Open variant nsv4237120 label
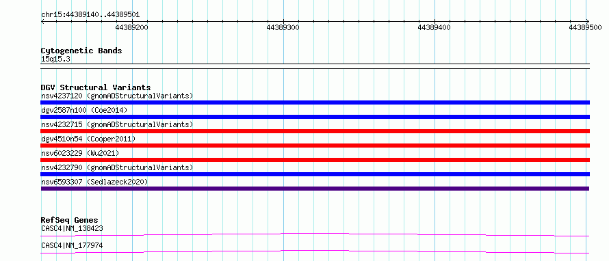 pos(117,96)
